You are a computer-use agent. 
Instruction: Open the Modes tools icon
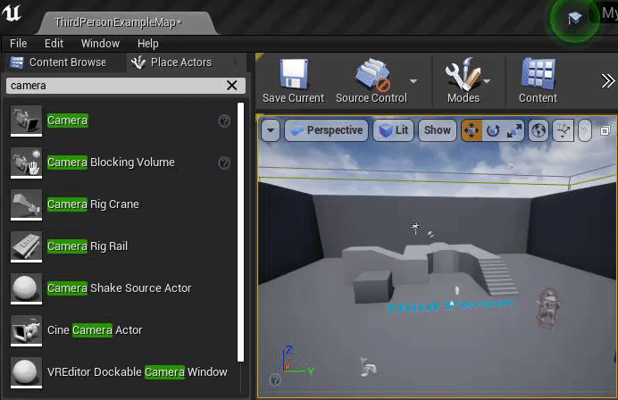[463, 74]
